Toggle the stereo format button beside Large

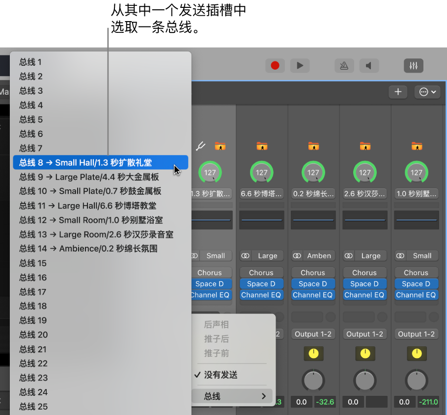[x=245, y=256]
